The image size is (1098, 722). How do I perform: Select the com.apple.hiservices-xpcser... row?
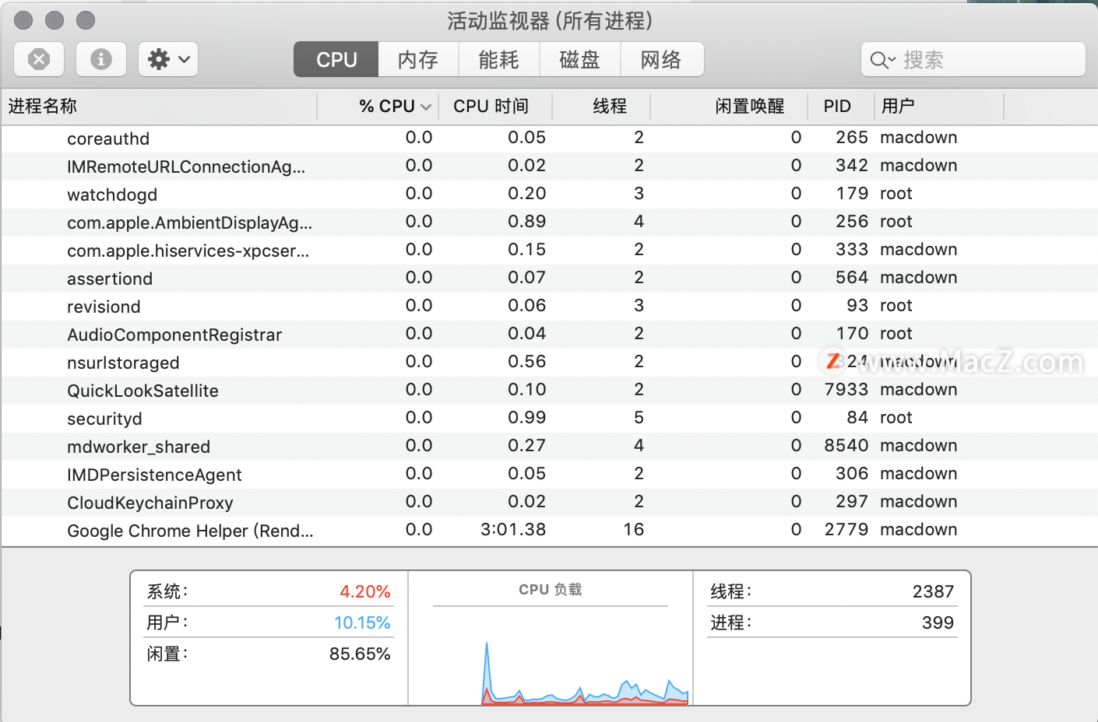pos(549,250)
